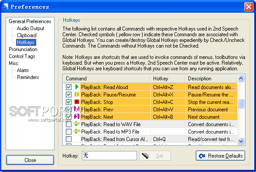Click the 'Read documents alo...' description cell
Screen dimensions: 256x172
[212, 87]
